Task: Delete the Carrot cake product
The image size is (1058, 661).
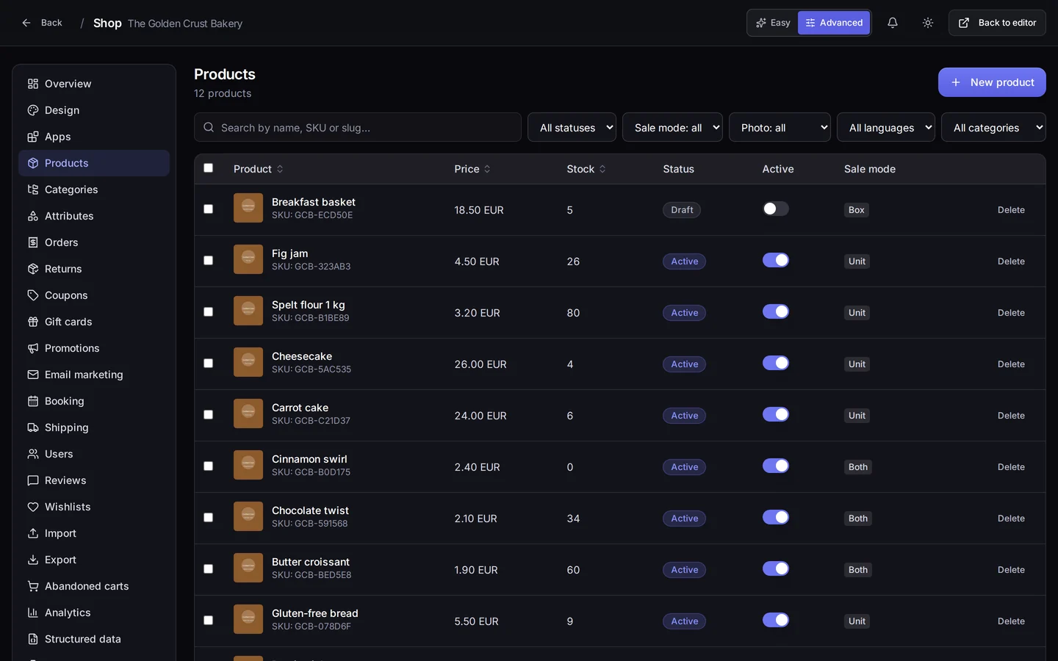Action: point(1011,416)
